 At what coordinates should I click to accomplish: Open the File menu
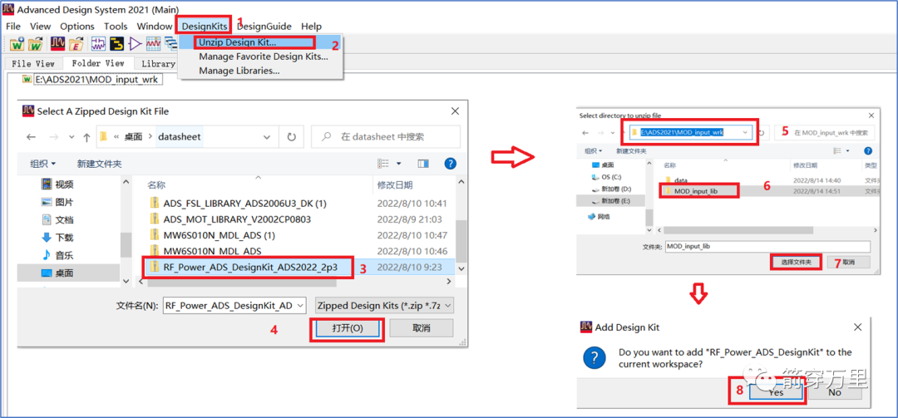[x=13, y=27]
